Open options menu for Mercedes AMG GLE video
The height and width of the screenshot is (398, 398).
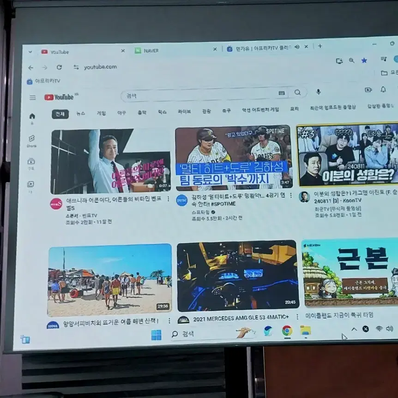pos(297,317)
